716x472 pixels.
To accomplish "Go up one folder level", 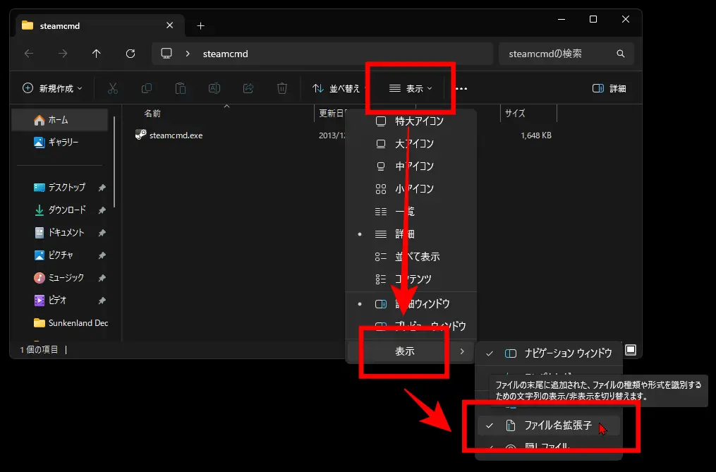I will [97, 54].
